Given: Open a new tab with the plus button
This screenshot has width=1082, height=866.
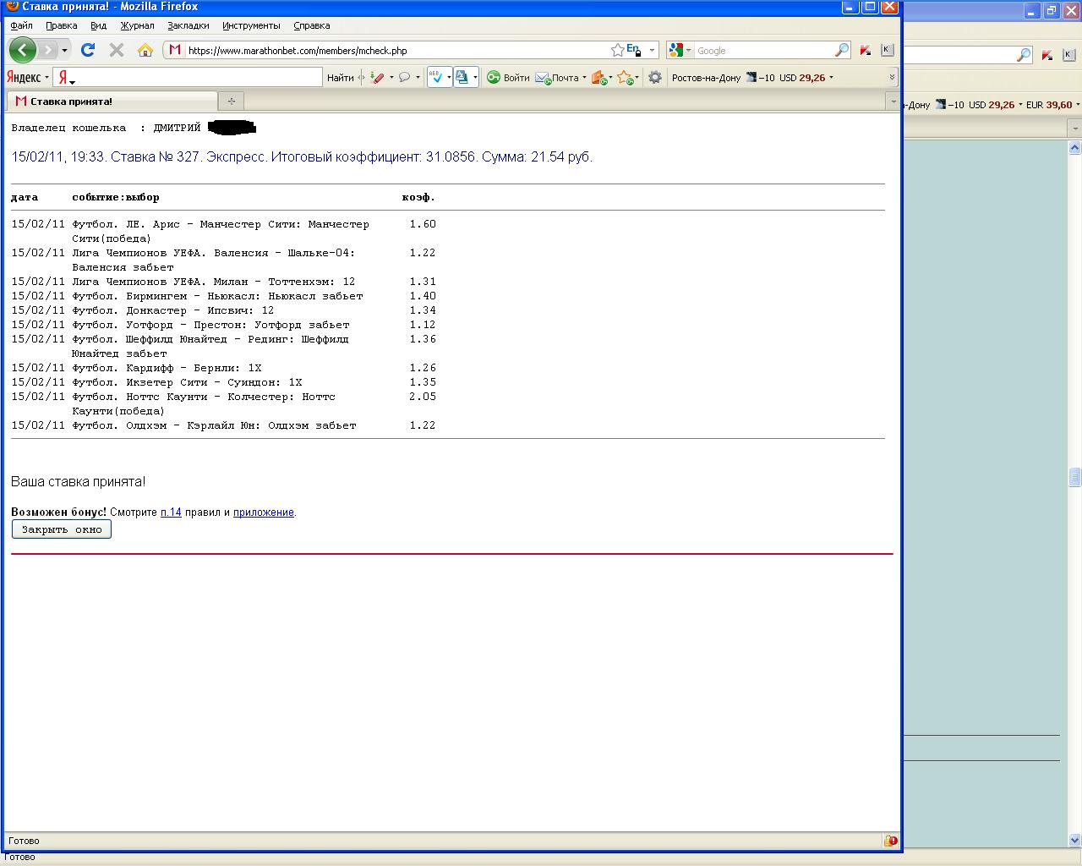Looking at the screenshot, I should click(231, 101).
